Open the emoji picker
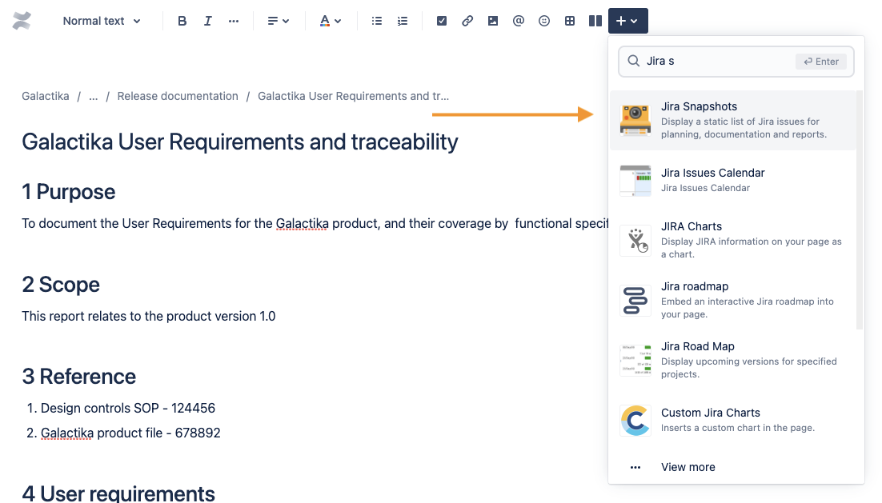882x503 pixels. coord(544,21)
